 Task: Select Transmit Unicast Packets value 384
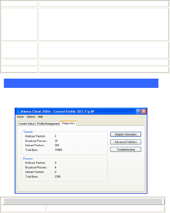[x=57, y=145]
